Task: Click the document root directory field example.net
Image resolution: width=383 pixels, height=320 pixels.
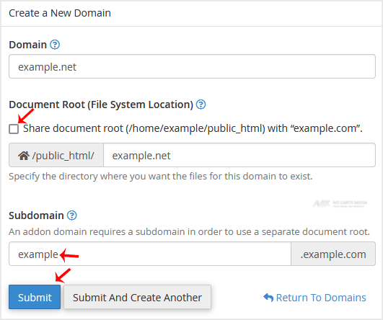Action: (239, 155)
